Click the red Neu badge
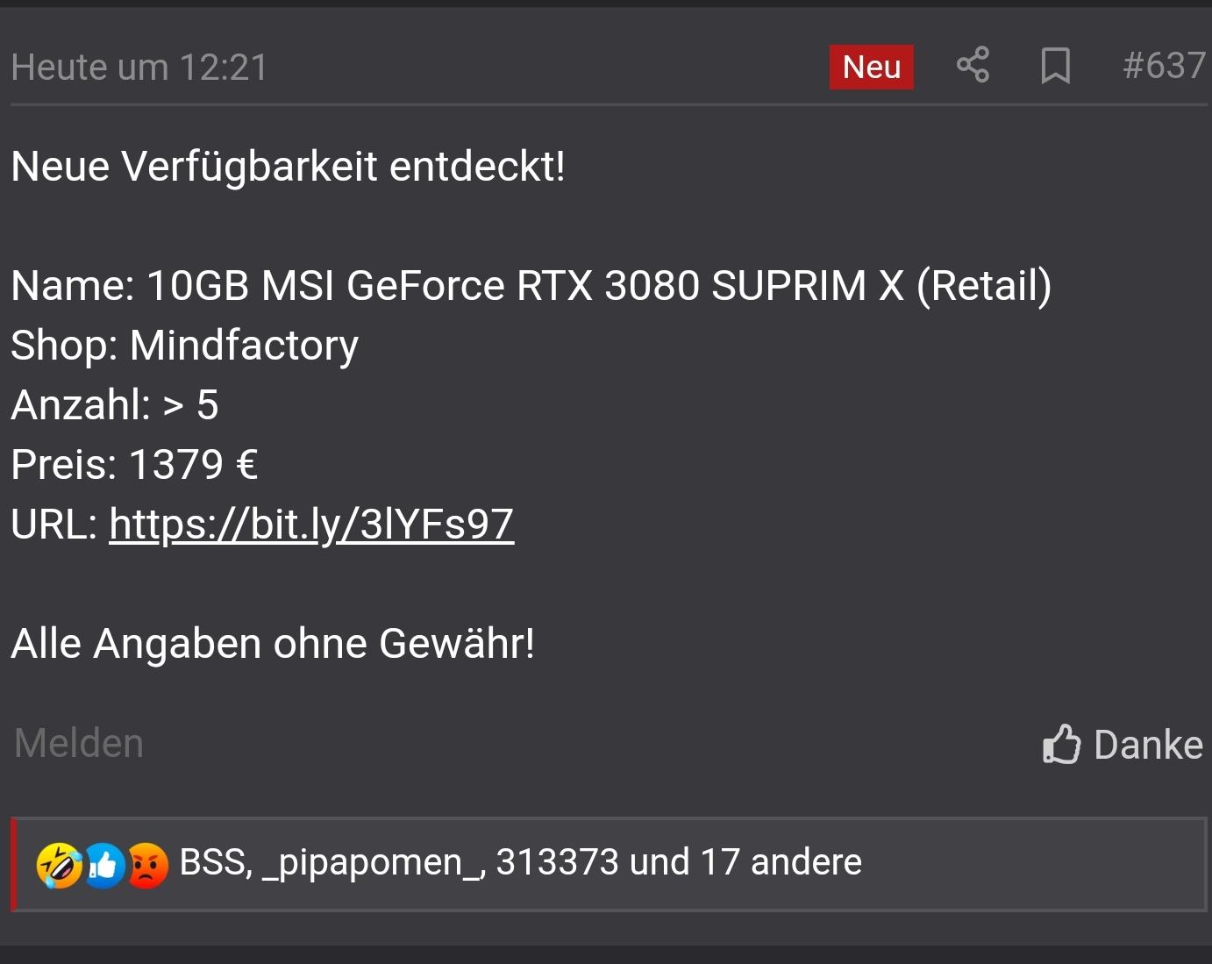 coord(872,67)
